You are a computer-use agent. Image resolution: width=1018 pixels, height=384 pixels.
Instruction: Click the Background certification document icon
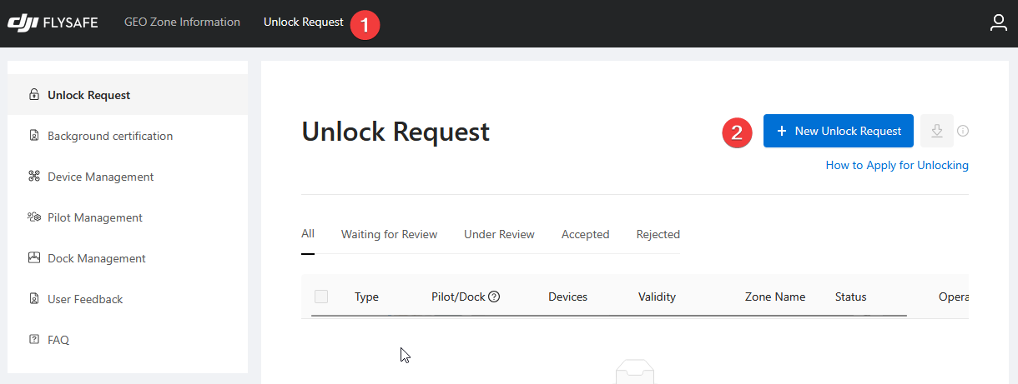(34, 136)
